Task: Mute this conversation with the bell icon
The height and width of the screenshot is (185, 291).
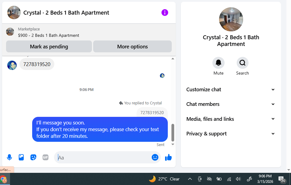Action: (218, 63)
